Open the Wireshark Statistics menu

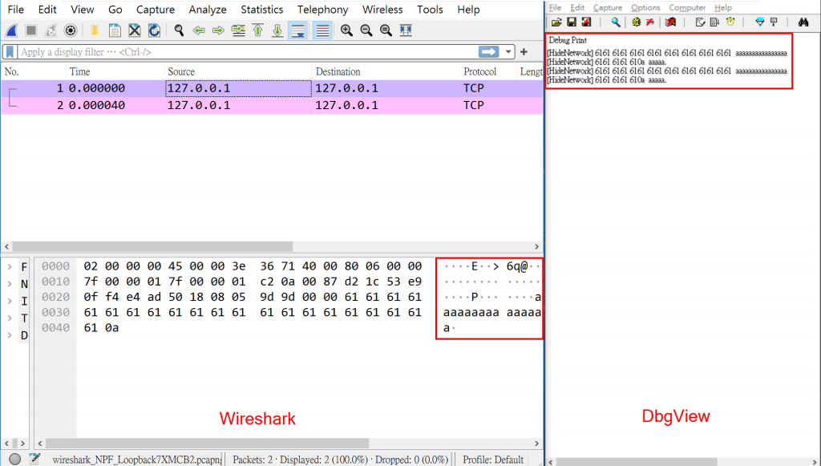tap(262, 10)
